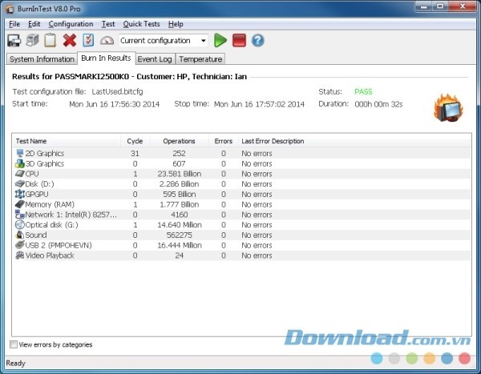Click the 000h 00m 32s duration value
This screenshot has width=481, height=374.
pos(378,104)
